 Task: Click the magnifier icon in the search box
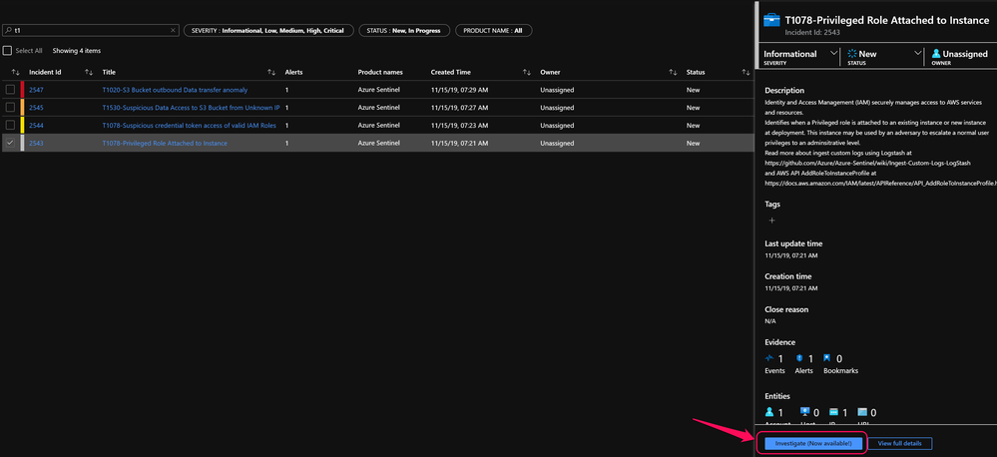pyautogui.click(x=8, y=31)
